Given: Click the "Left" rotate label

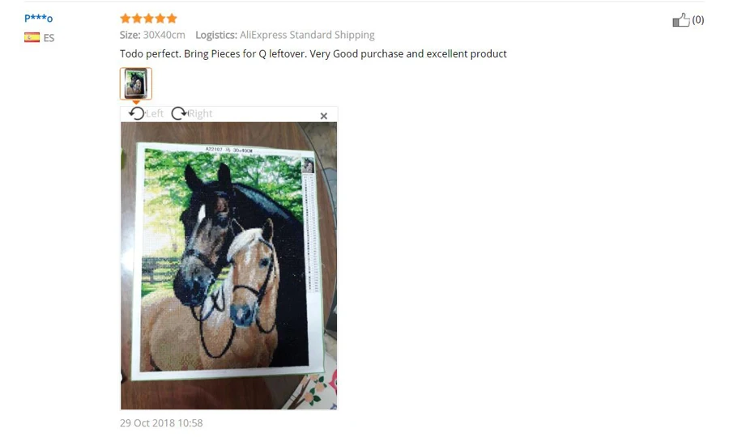Looking at the screenshot, I should (x=155, y=114).
